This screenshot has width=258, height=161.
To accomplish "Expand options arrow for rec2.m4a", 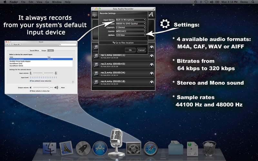I will click(152, 65).
